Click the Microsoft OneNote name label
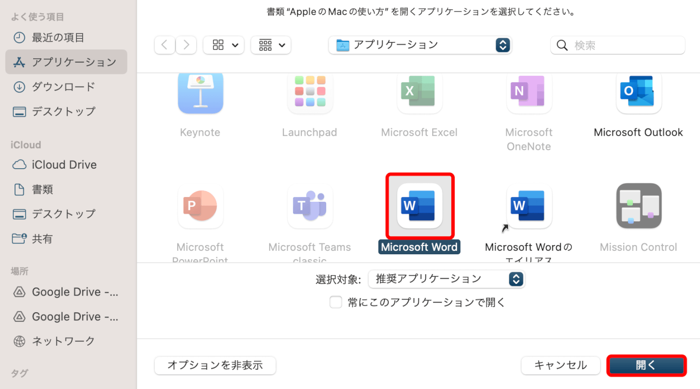Screen dimensions: 700x389 [x=529, y=139]
